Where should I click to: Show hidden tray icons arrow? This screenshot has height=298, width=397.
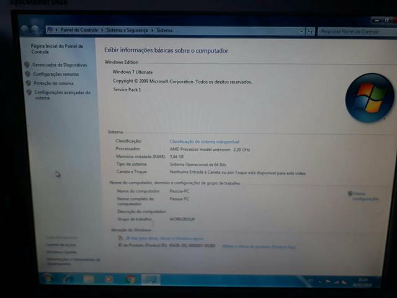(320, 281)
